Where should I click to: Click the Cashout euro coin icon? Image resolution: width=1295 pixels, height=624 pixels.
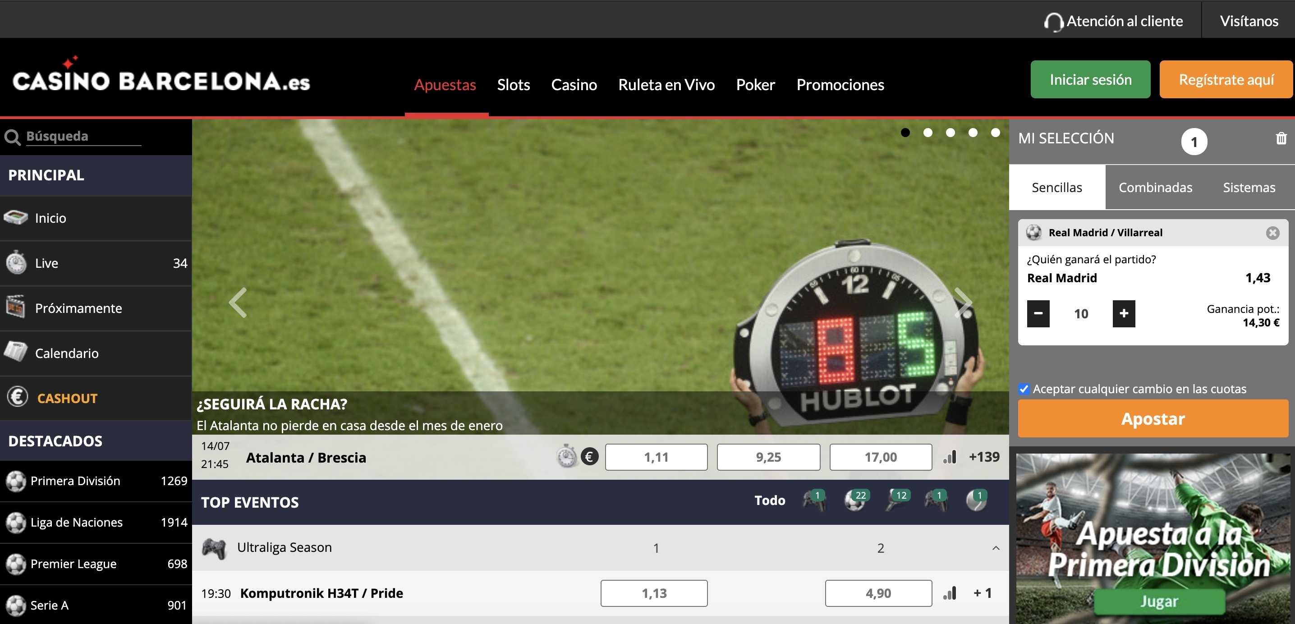point(18,397)
